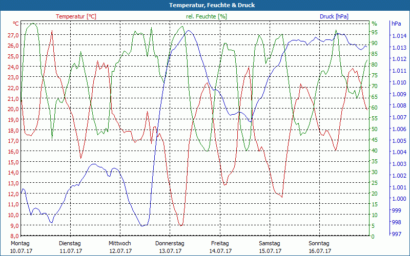This screenshot has height=256, width=410.
Task: Click the 27,0 temperature axis value
Action: pos(13,35)
